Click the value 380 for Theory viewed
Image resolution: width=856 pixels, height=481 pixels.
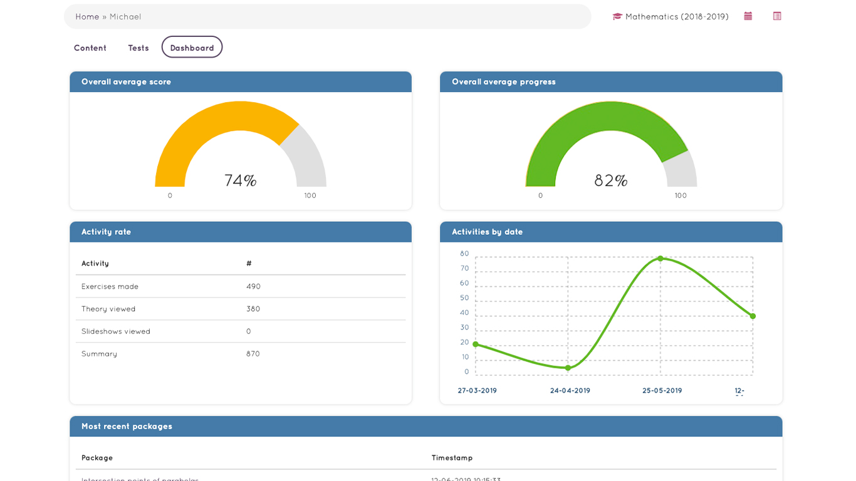point(253,309)
